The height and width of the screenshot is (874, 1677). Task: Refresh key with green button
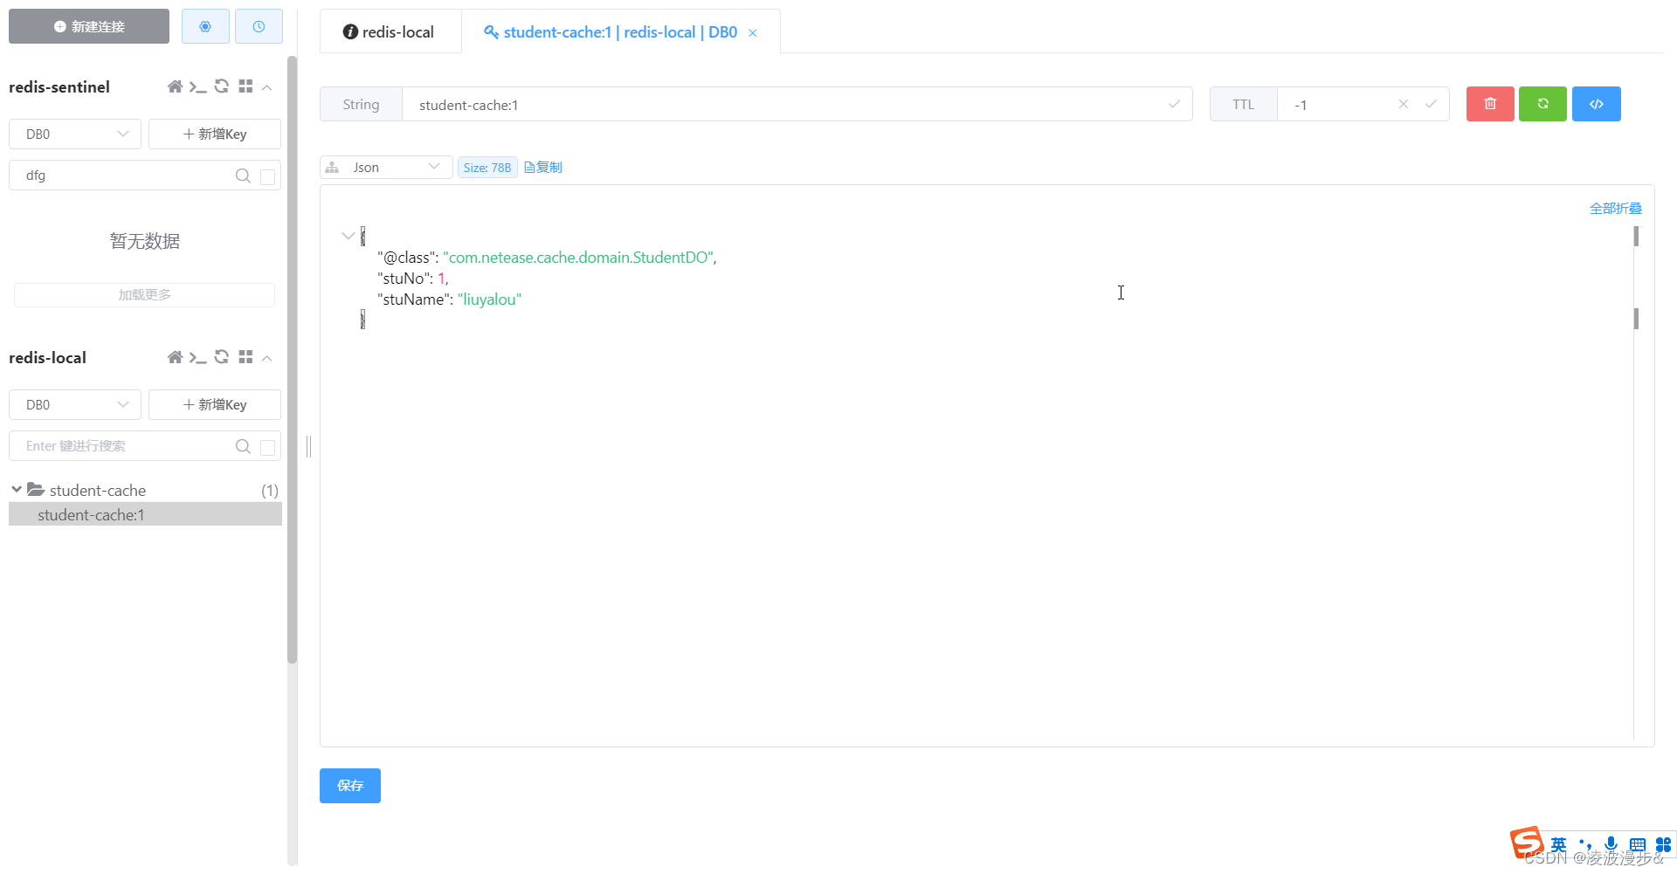[x=1543, y=104]
